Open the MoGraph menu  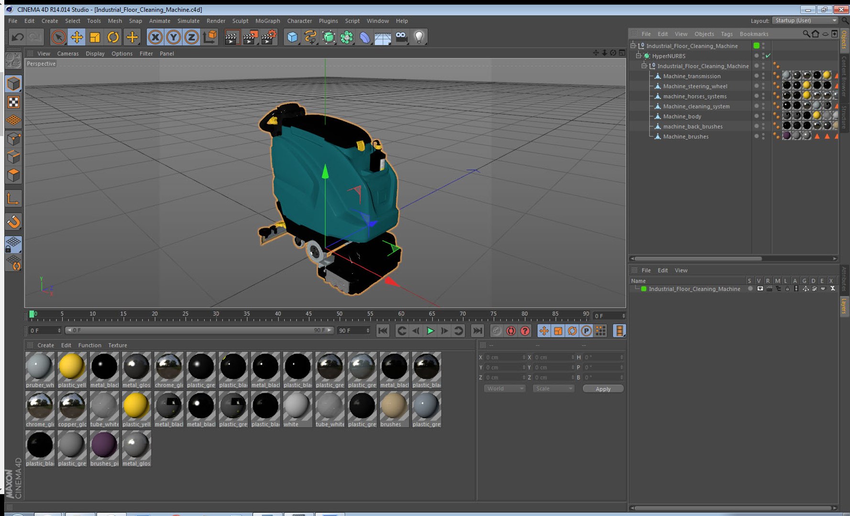coord(267,21)
